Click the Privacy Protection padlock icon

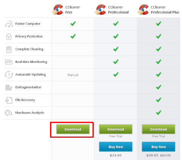point(9,37)
